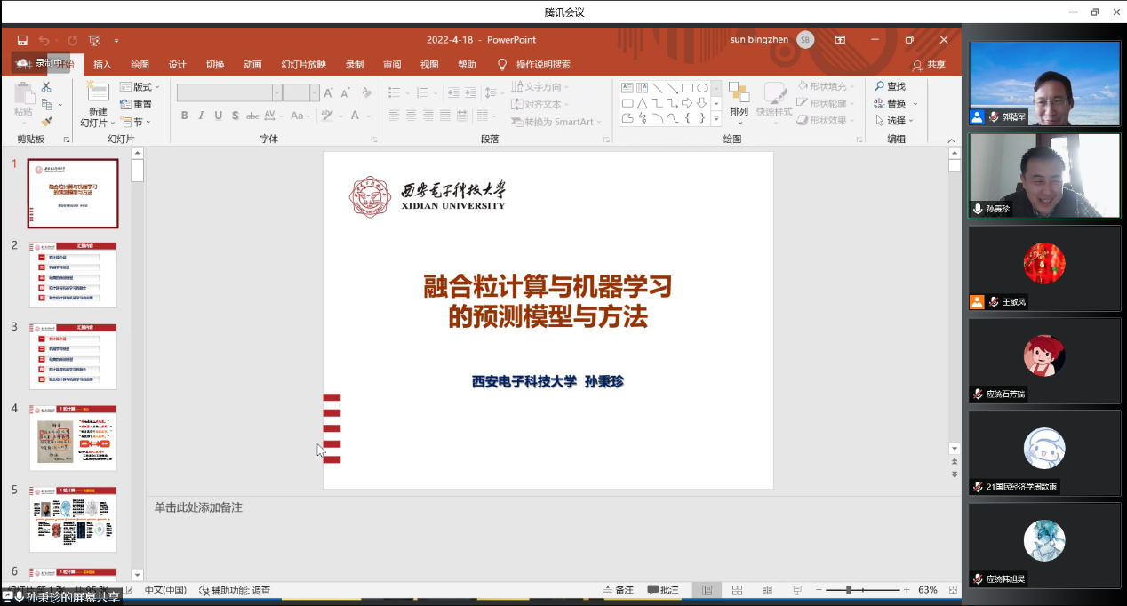Decrease font size with the smaller A icon
This screenshot has height=606, width=1127.
click(344, 92)
